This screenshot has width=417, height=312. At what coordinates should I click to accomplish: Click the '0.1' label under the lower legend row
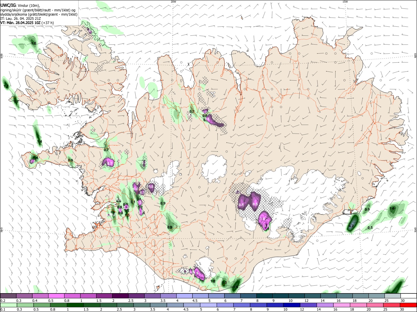point(3,310)
